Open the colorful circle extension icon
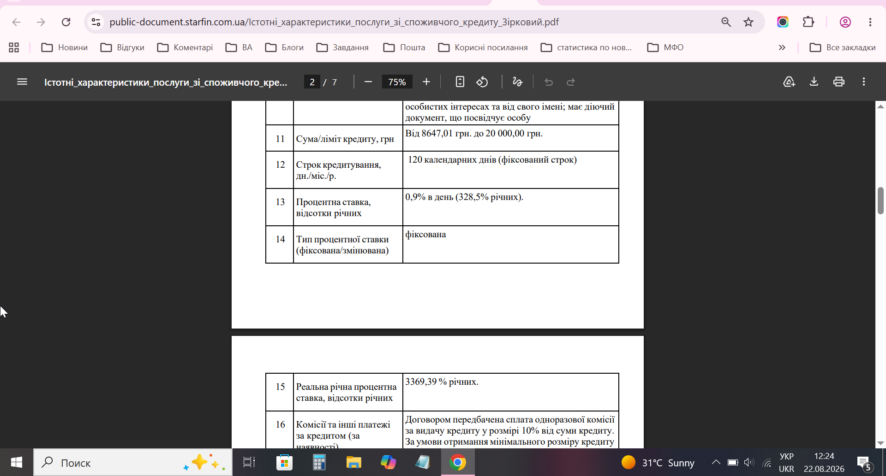 (783, 22)
